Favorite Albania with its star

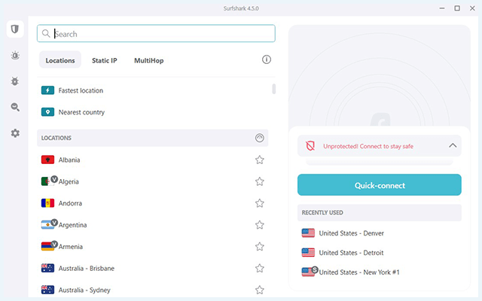260,160
